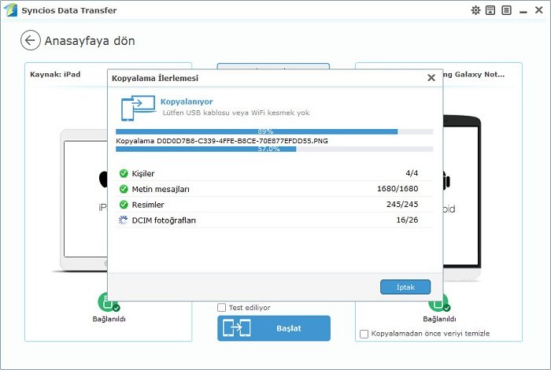This screenshot has width=551, height=370.
Task: Click the Kaynak: iPad label
Action: click(x=55, y=75)
